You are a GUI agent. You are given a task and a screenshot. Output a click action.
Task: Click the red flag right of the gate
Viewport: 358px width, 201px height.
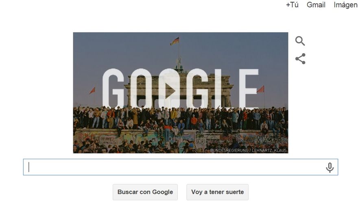click(260, 89)
